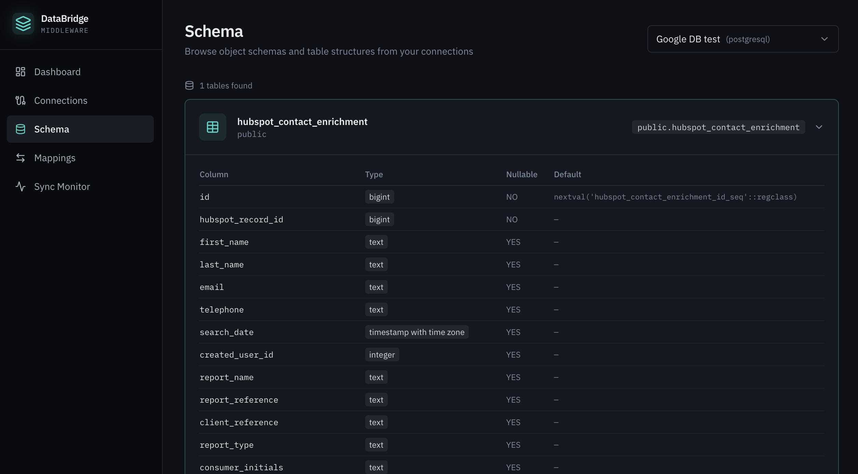Open the Sync Monitor page

point(62,186)
